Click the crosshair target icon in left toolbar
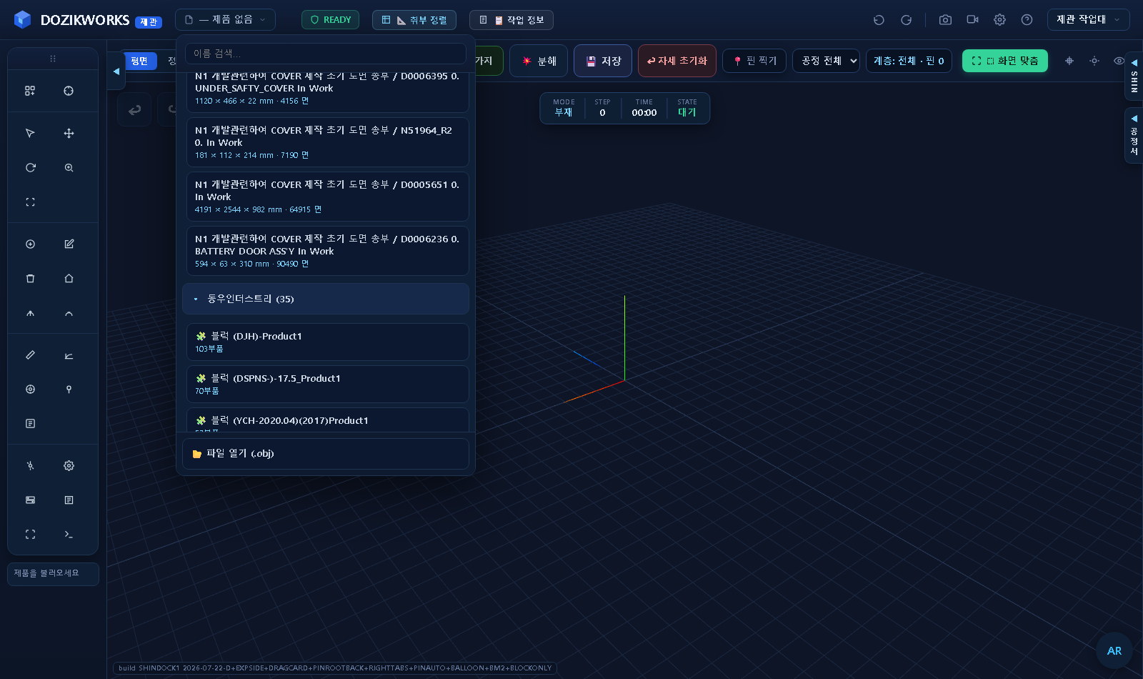Viewport: 1143px width, 679px height. pos(69,91)
